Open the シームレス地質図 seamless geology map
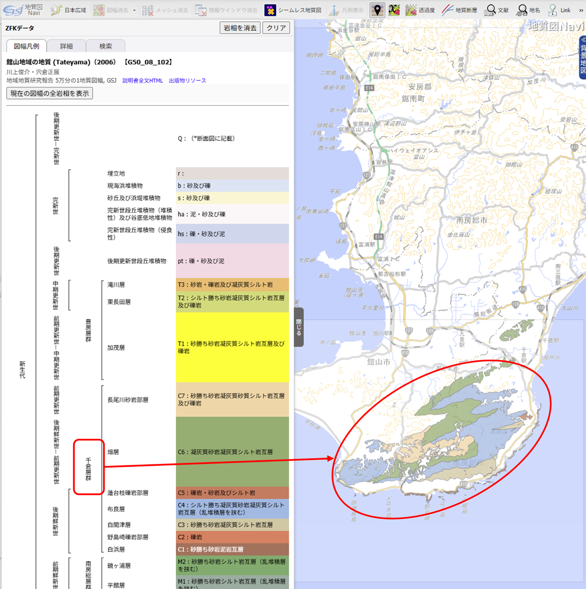This screenshot has width=586, height=589. pyautogui.click(x=293, y=10)
